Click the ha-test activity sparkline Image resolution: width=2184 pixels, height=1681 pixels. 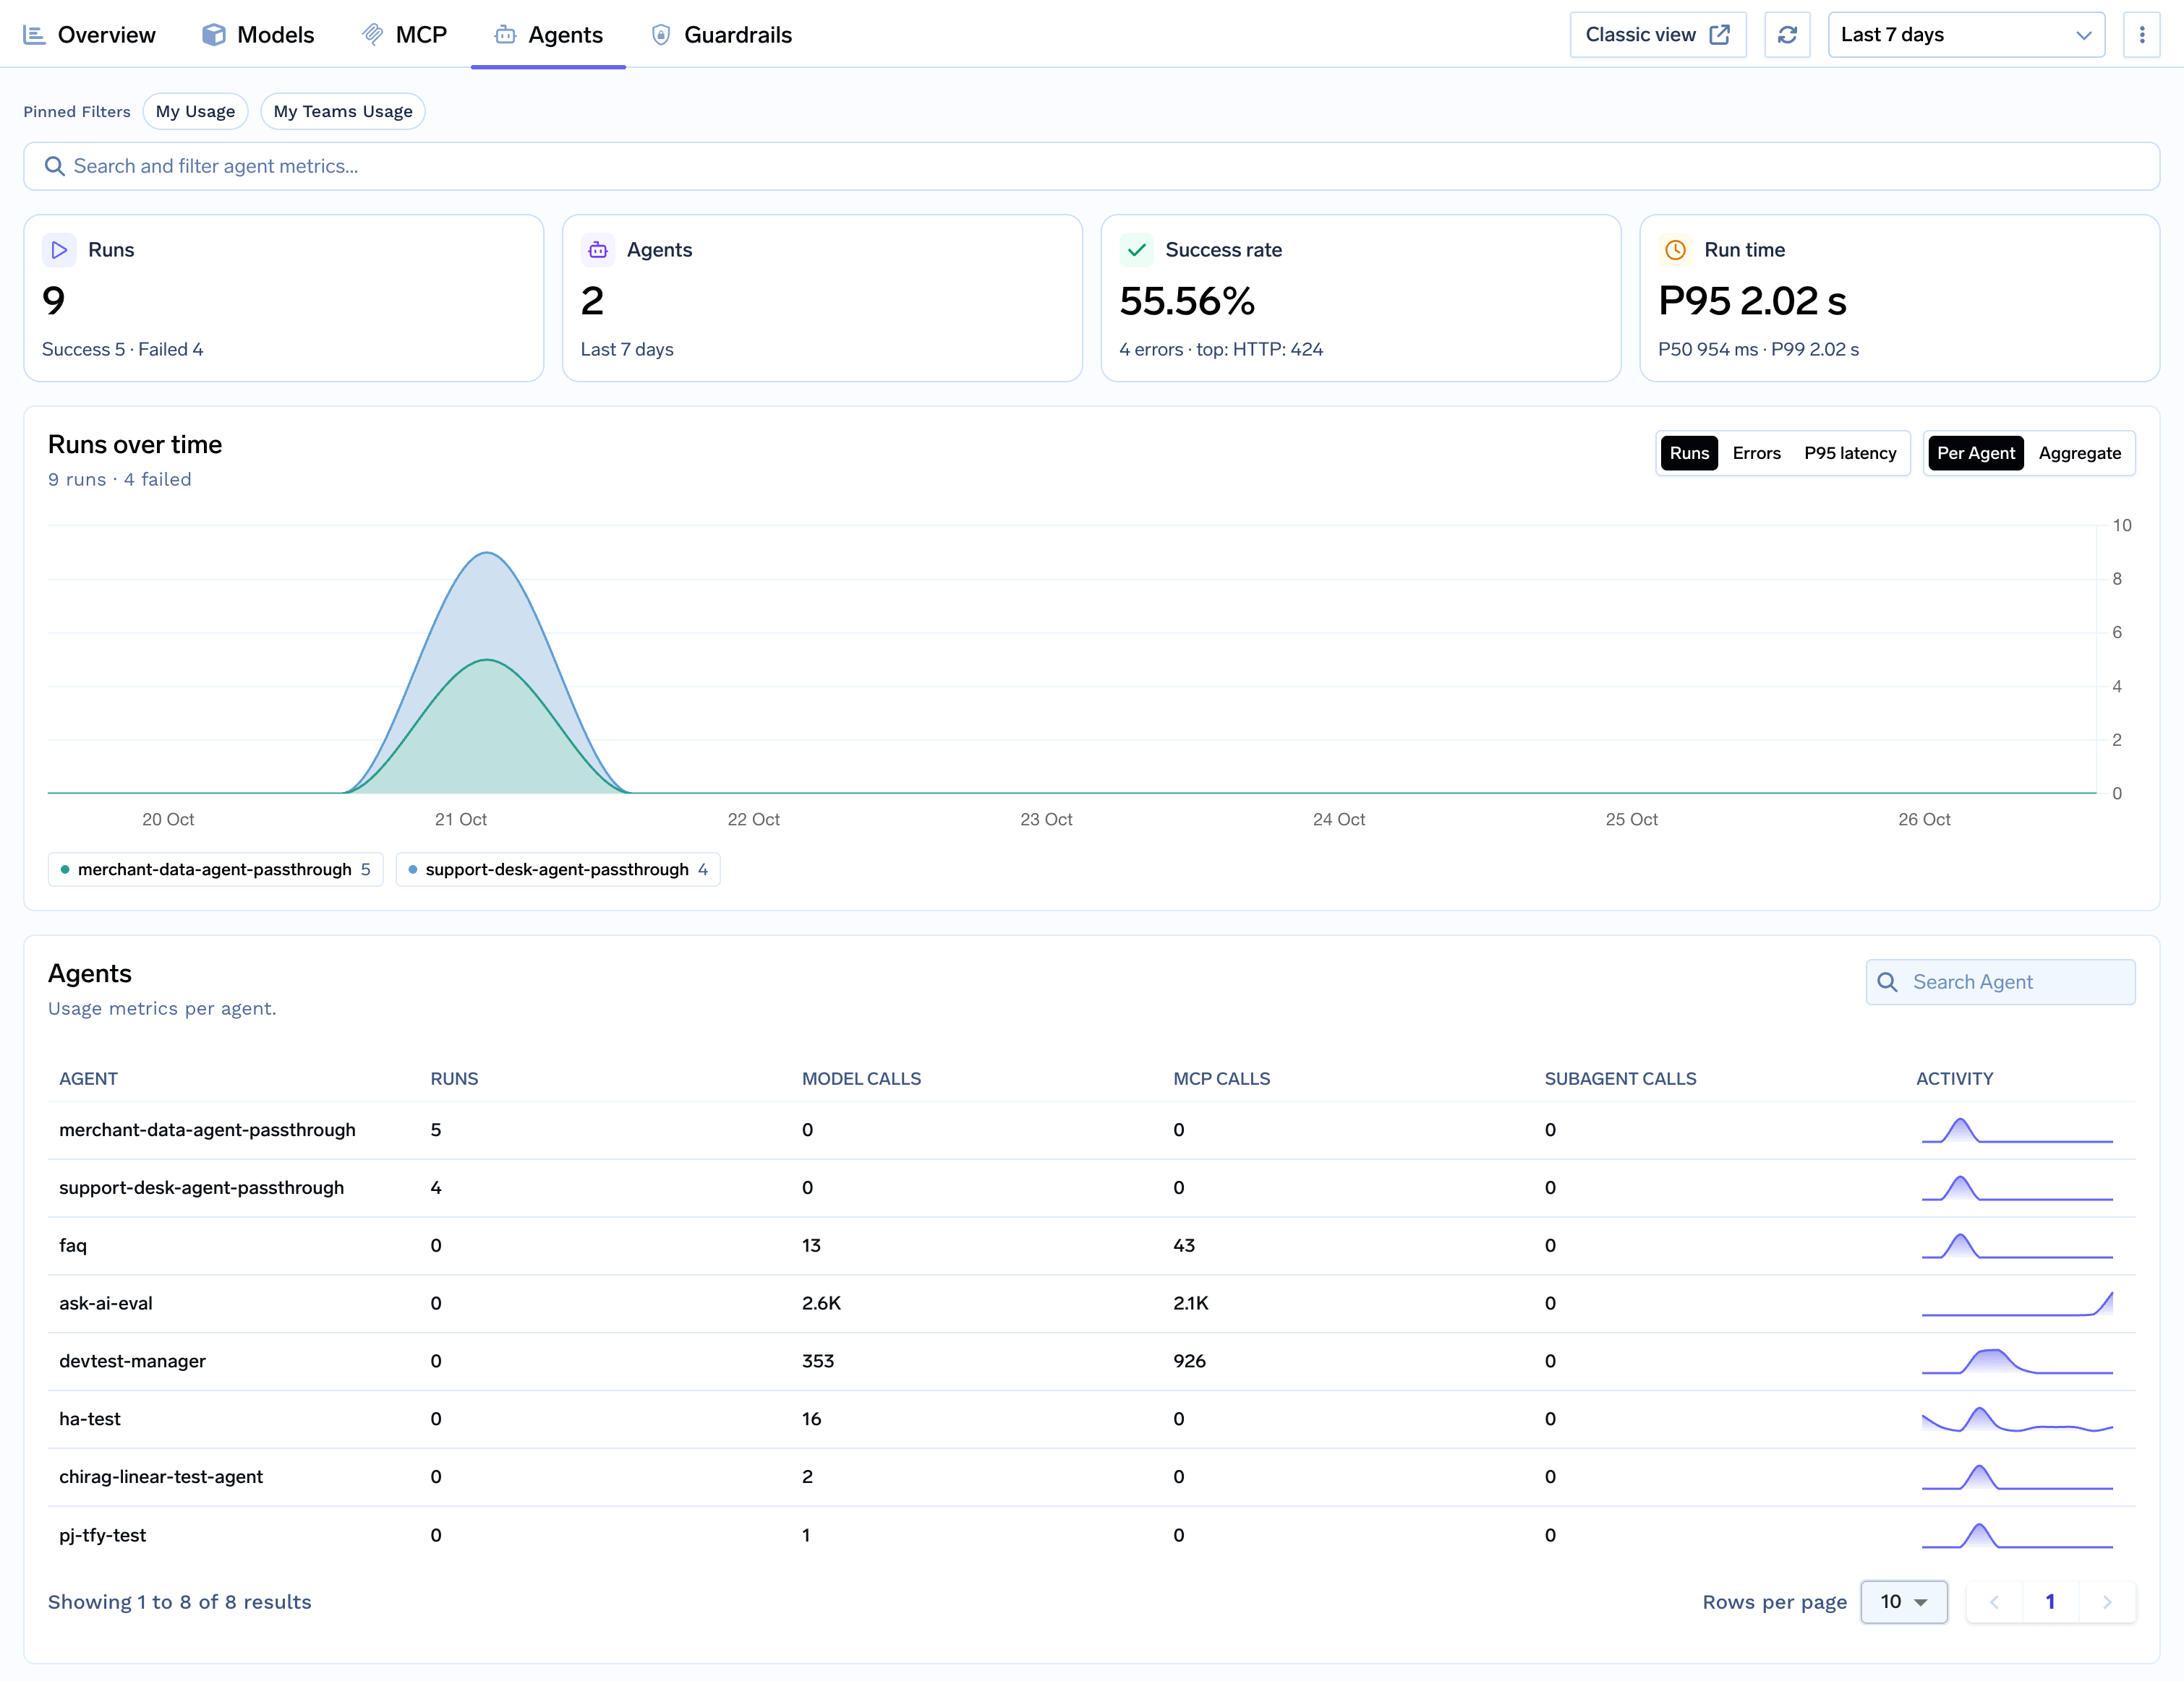pos(2017,1419)
